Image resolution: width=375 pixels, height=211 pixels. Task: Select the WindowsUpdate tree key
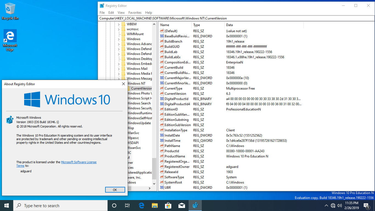click(x=139, y=123)
